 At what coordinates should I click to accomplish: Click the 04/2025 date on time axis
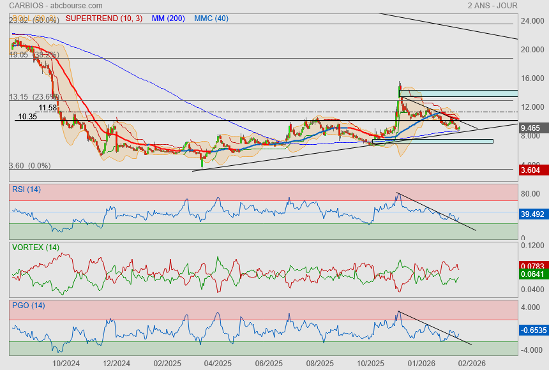point(218,363)
